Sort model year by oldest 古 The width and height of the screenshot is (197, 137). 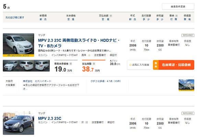click(135, 19)
